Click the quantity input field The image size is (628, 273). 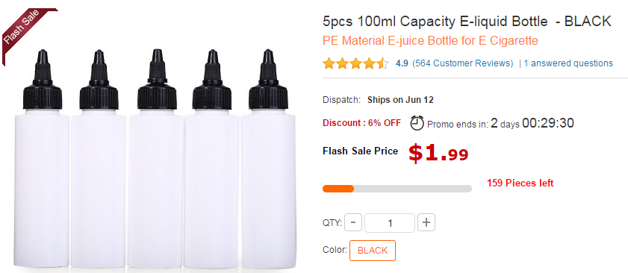pos(390,223)
